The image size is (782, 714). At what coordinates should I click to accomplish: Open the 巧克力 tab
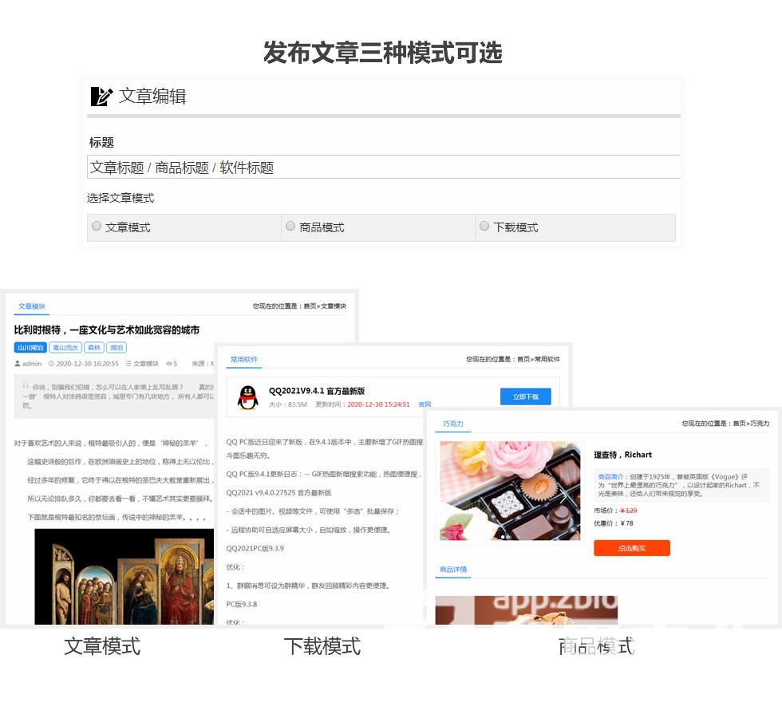point(453,424)
